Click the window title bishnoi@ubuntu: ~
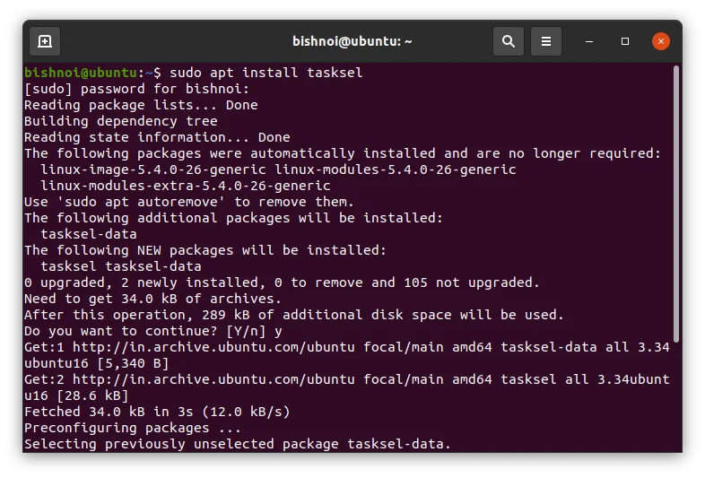The image size is (705, 478). (x=352, y=41)
